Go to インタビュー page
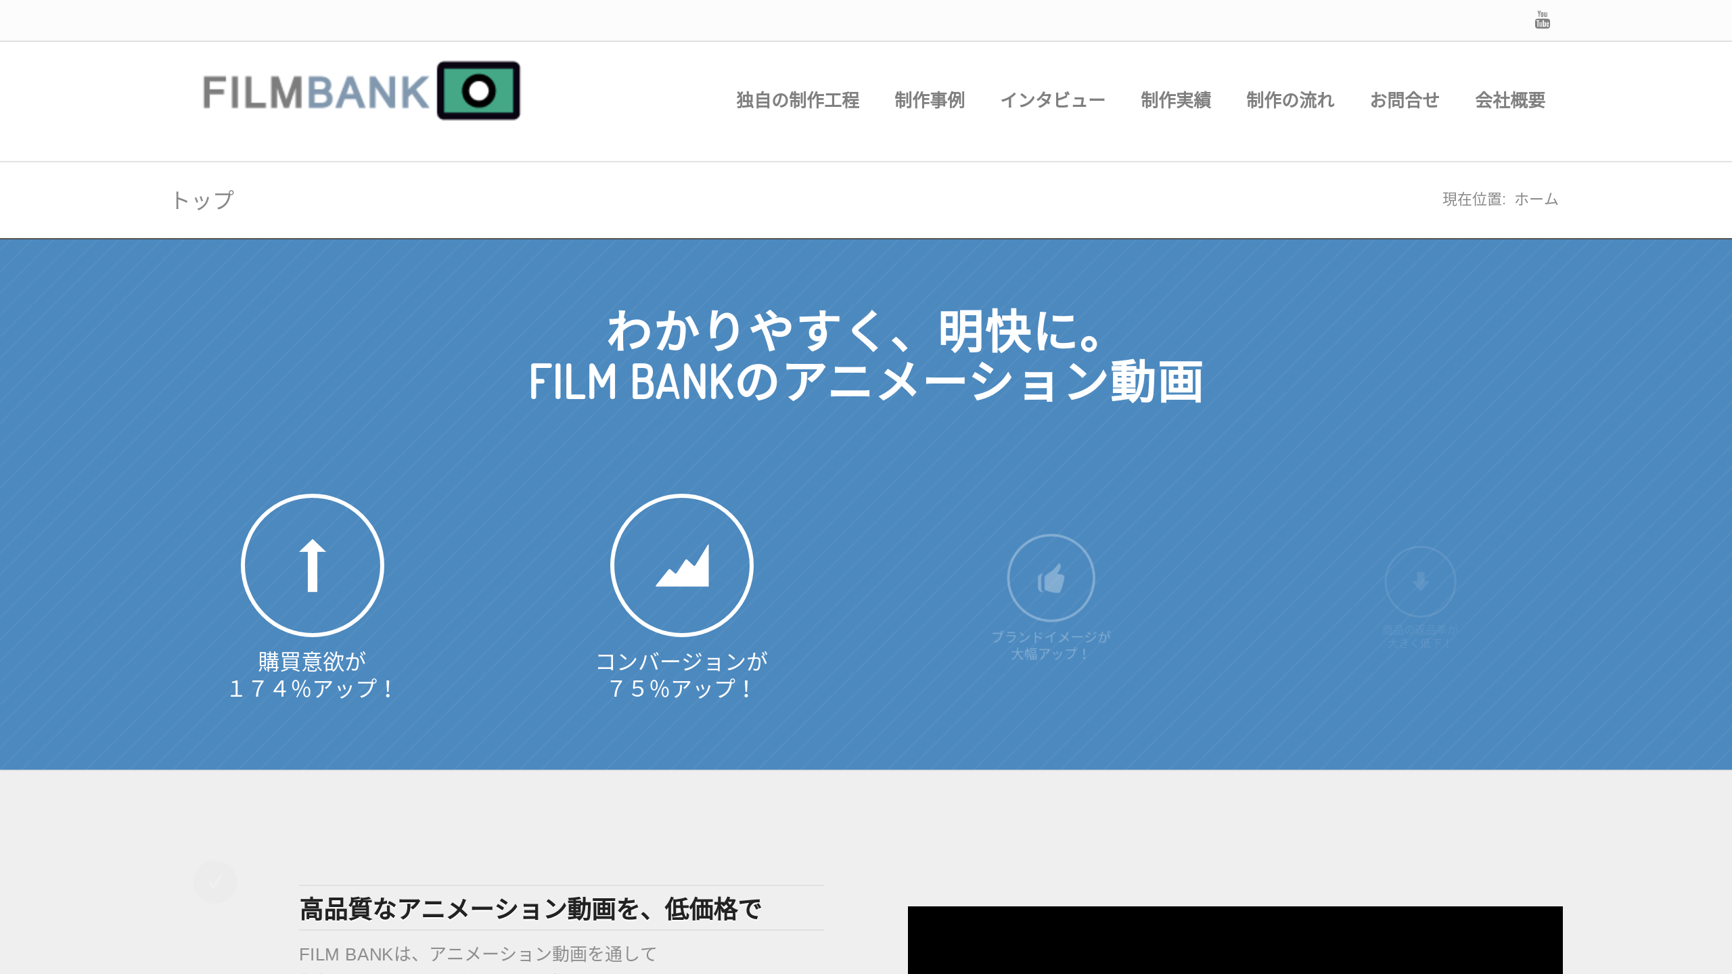Screen dimensions: 1732x974 click(1053, 100)
